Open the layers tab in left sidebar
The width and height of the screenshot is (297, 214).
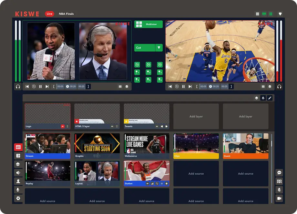pyautogui.click(x=18, y=164)
